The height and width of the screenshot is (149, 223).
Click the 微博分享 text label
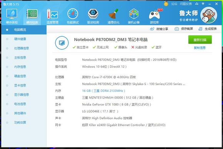pos(162,29)
